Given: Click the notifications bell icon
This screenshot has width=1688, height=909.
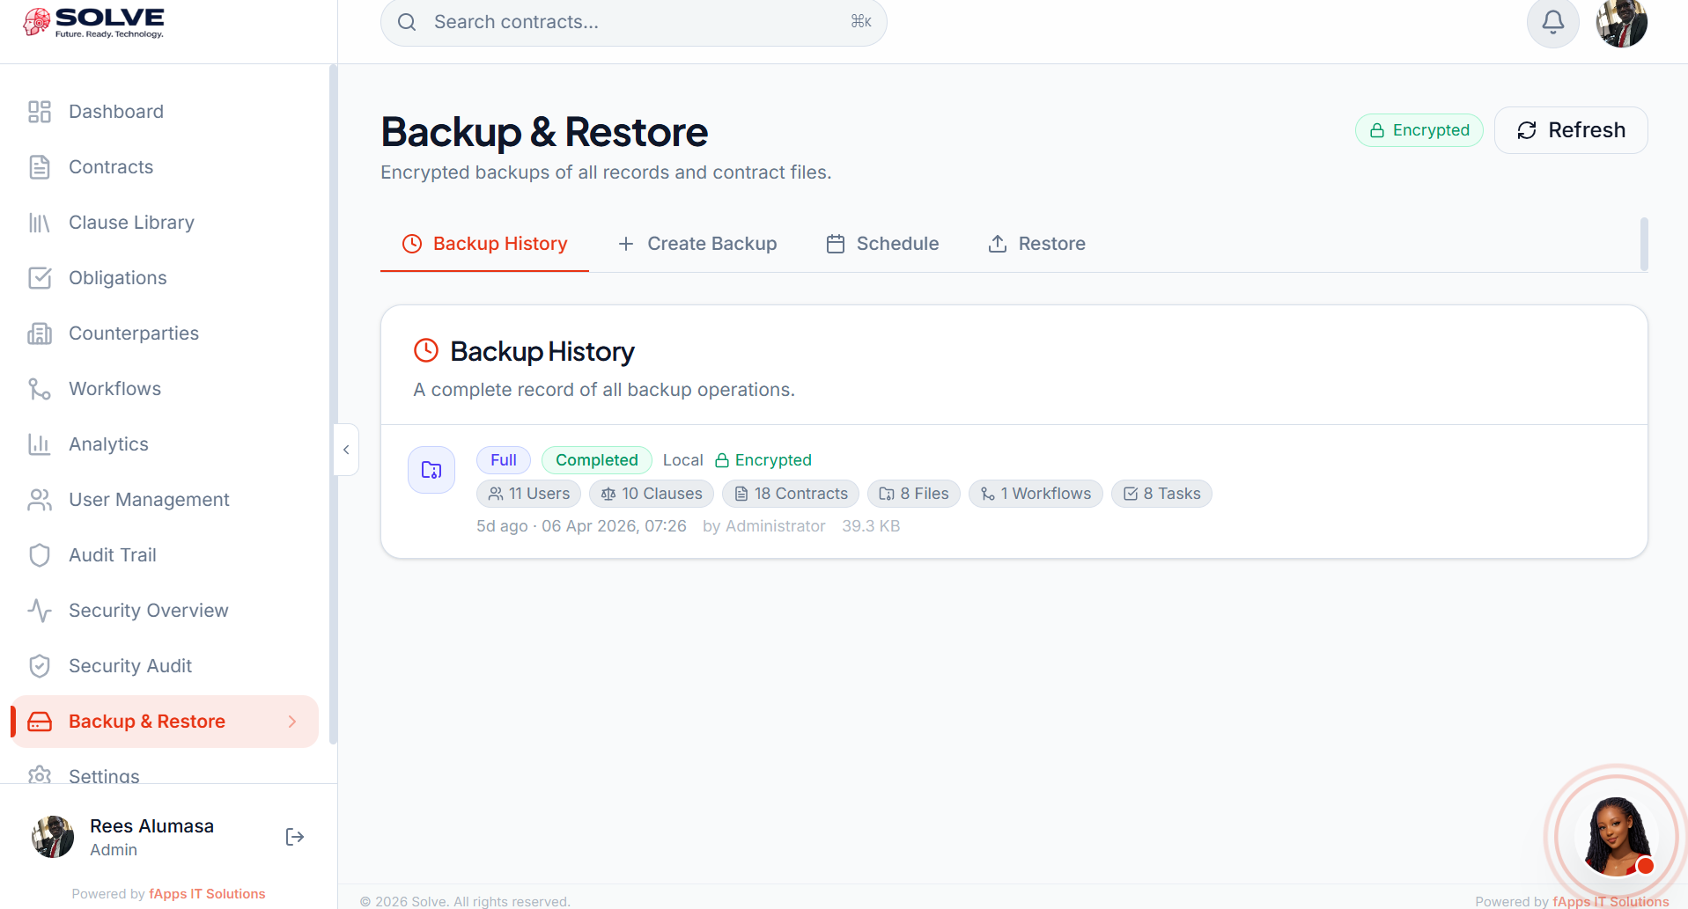Looking at the screenshot, I should [1552, 22].
